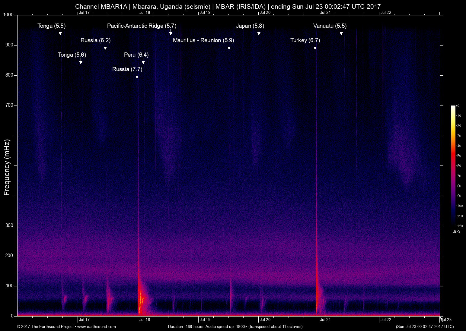Select Jul 21 on the top time axis
The image size is (466, 331).
(x=325, y=12)
